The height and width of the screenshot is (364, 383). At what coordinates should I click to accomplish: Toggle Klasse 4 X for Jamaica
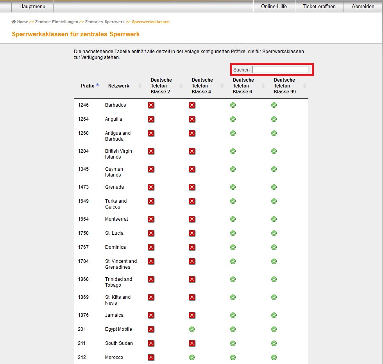[x=192, y=316]
